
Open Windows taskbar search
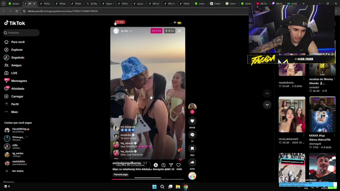(x=162, y=187)
